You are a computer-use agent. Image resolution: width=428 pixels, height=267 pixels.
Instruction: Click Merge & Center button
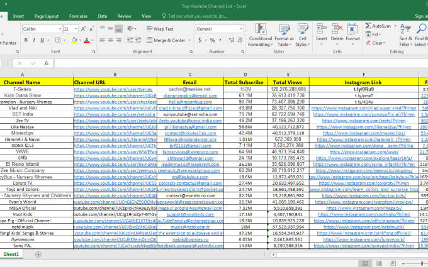coord(166,40)
